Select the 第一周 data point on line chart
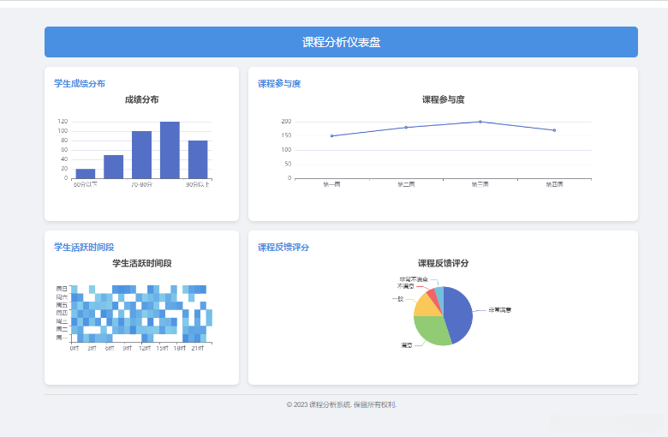Image resolution: width=668 pixels, height=437 pixels. (332, 136)
